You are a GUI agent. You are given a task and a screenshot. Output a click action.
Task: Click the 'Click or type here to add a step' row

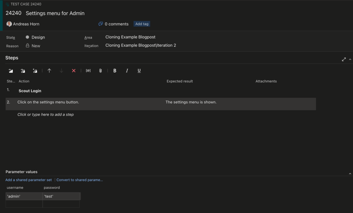(x=46, y=115)
